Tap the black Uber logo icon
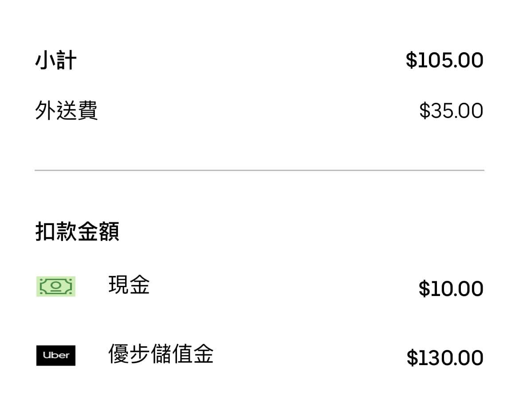This screenshot has height=401, width=519. [56, 355]
